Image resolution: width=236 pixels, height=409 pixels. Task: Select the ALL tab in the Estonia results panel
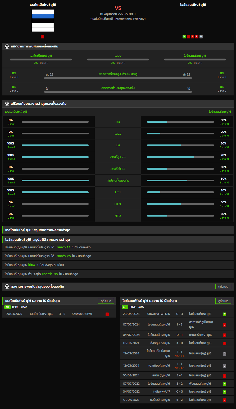pos(7,307)
